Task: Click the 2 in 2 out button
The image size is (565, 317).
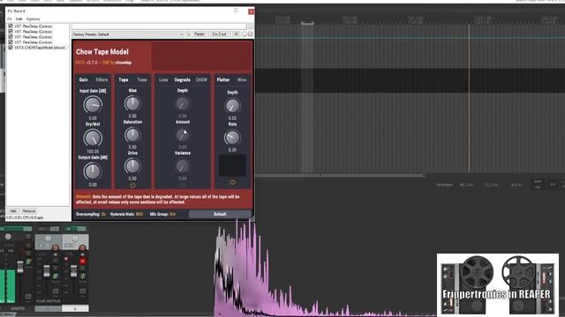Action: pyautogui.click(x=219, y=34)
